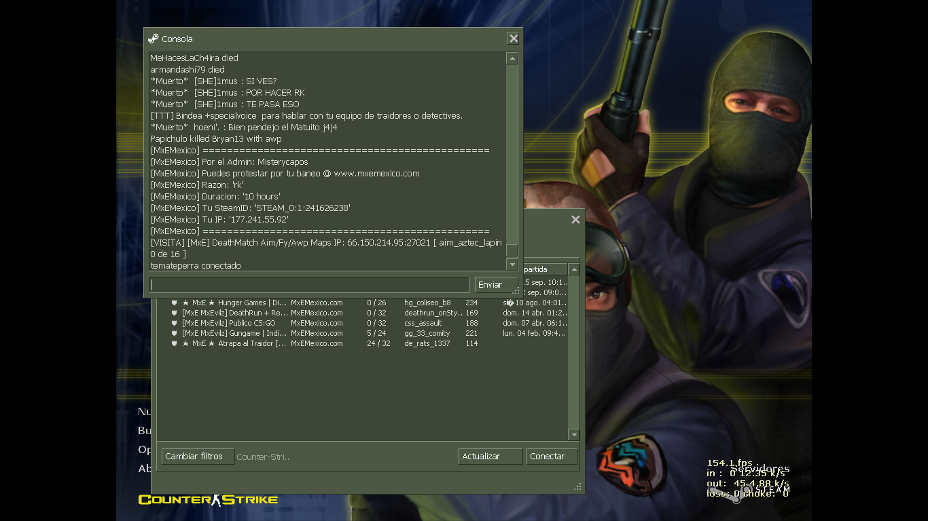Image resolution: width=928 pixels, height=521 pixels.
Task: Click the server list scrollbar up arrow
Action: (574, 270)
